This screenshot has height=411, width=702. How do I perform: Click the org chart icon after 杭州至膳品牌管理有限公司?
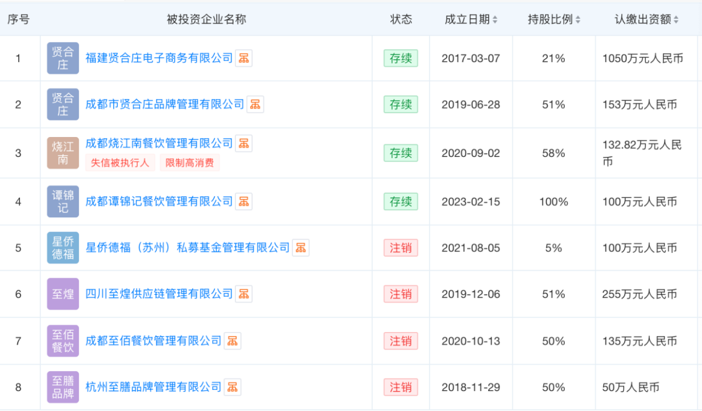pyautogui.click(x=232, y=387)
